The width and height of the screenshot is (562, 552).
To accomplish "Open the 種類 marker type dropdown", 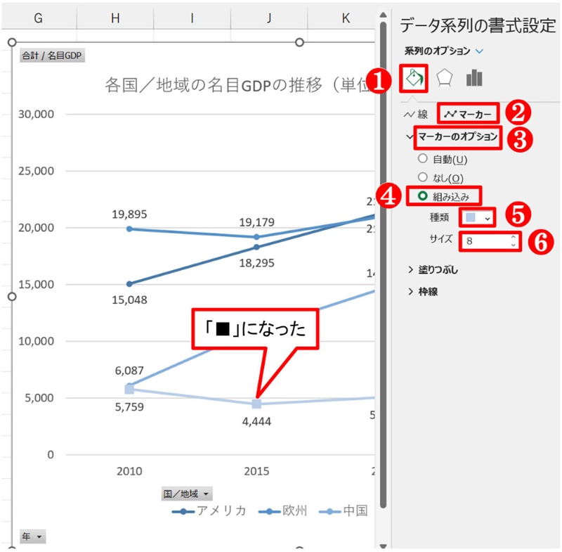I will point(488,217).
